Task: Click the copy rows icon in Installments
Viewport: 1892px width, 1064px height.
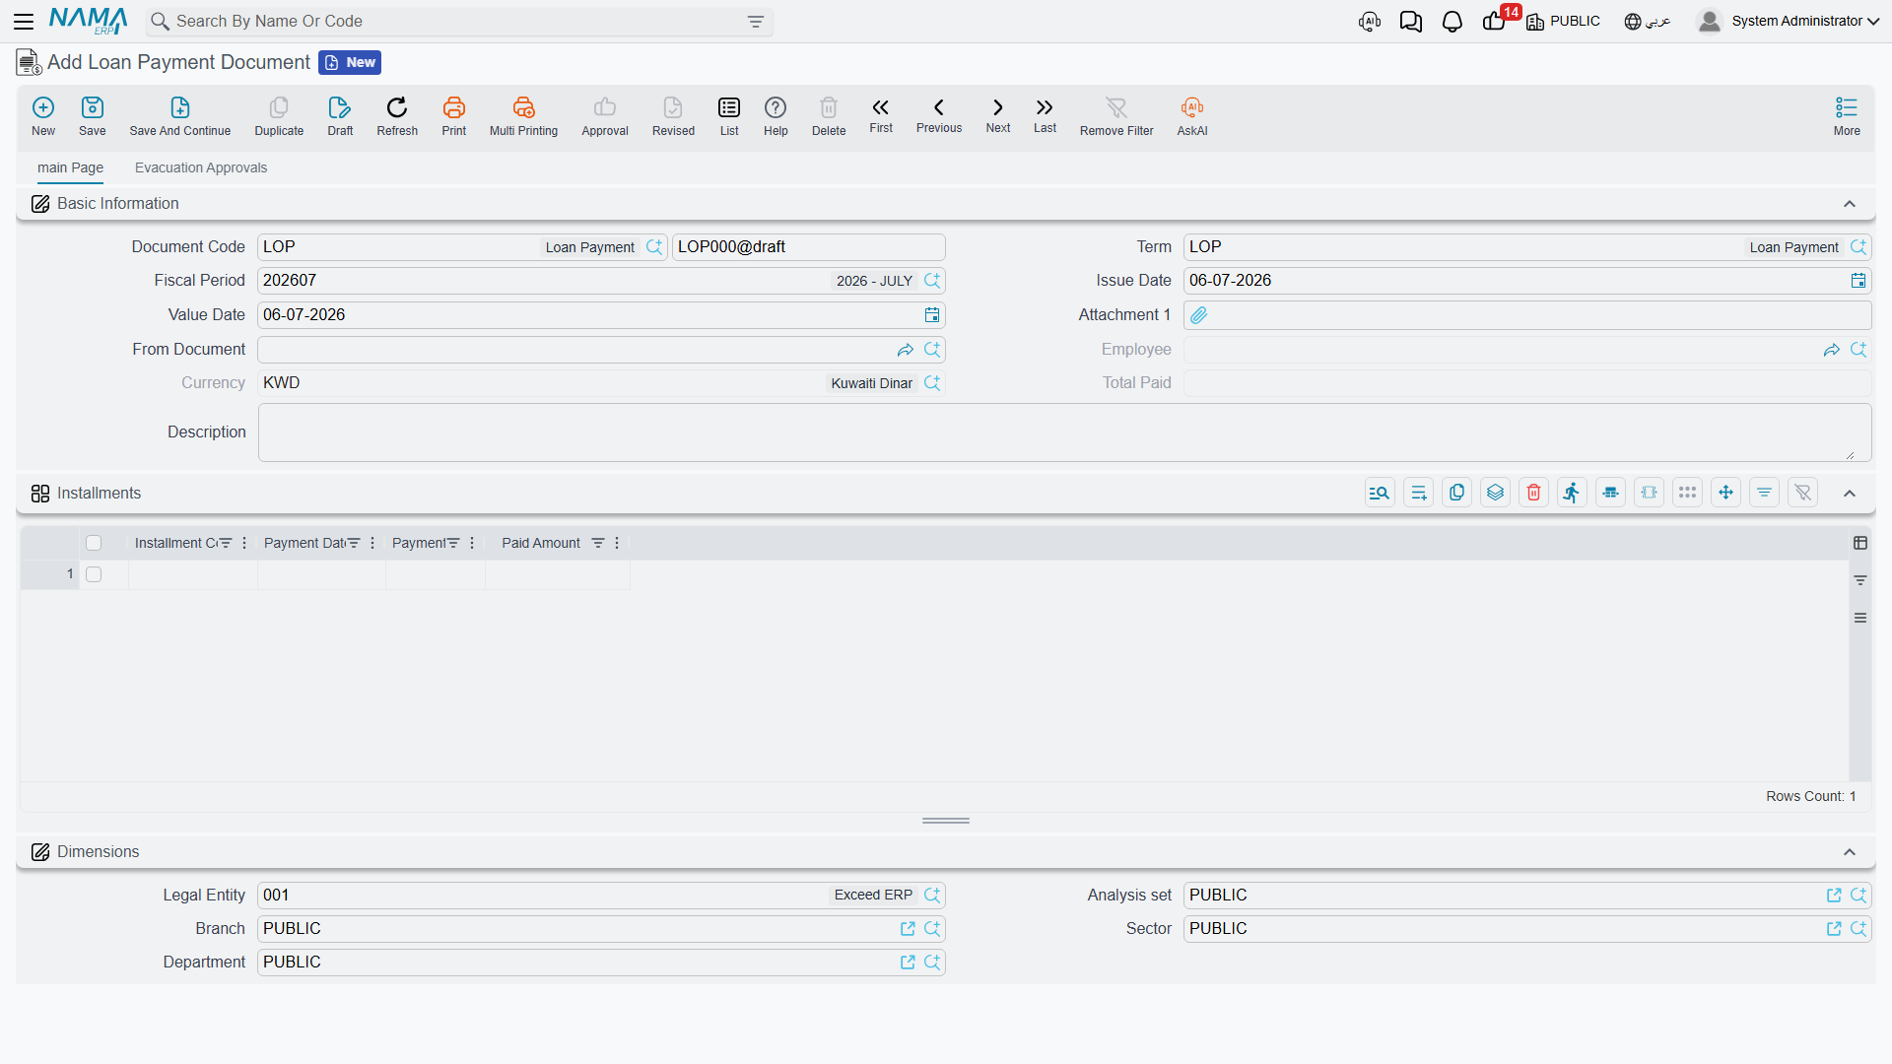Action: (1457, 493)
